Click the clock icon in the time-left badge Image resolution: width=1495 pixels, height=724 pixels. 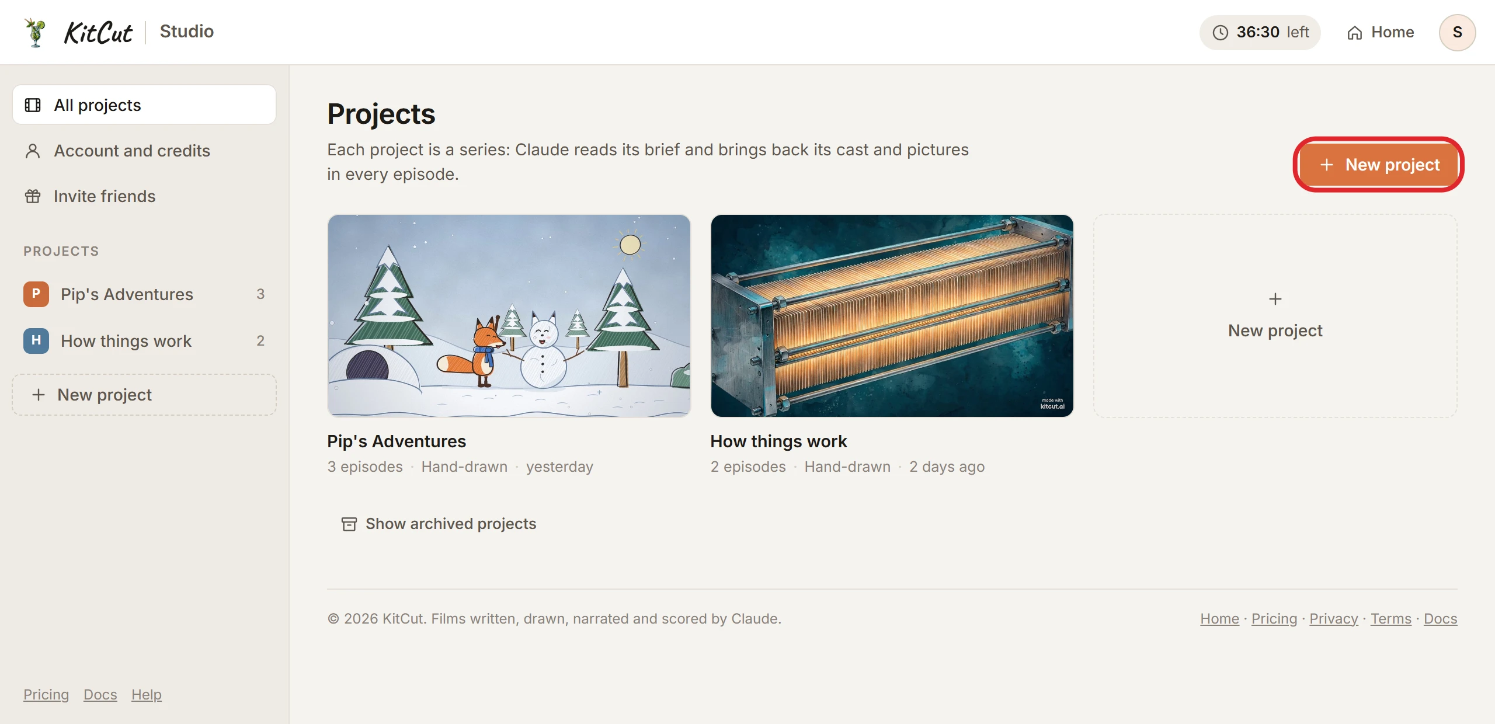point(1220,33)
